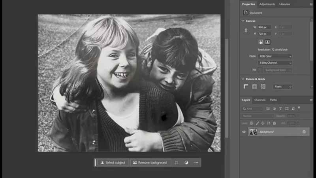316x178 pixels.
Task: Toggle rulers icon in Rulers & Grids
Action: [x=246, y=86]
